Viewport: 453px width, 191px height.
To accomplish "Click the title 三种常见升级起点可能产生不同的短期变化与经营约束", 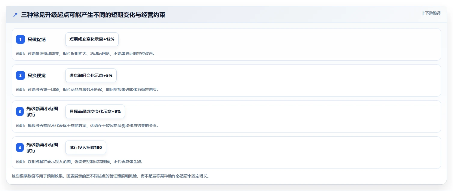I will click(x=93, y=15).
